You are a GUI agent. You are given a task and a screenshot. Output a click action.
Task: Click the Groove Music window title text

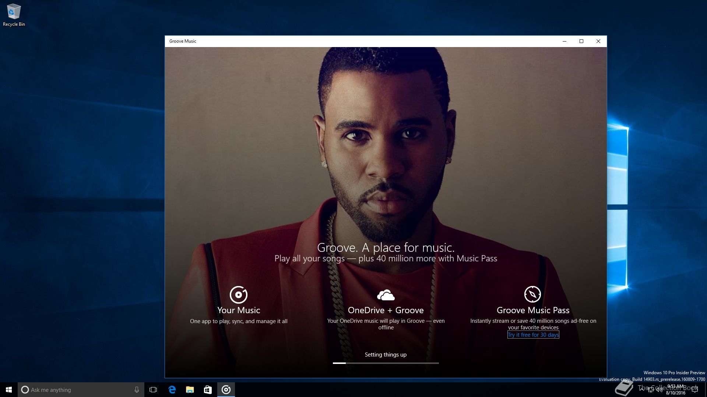point(183,41)
